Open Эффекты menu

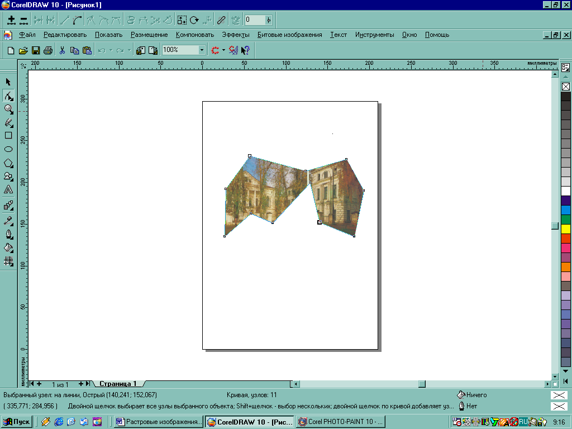tap(236, 35)
